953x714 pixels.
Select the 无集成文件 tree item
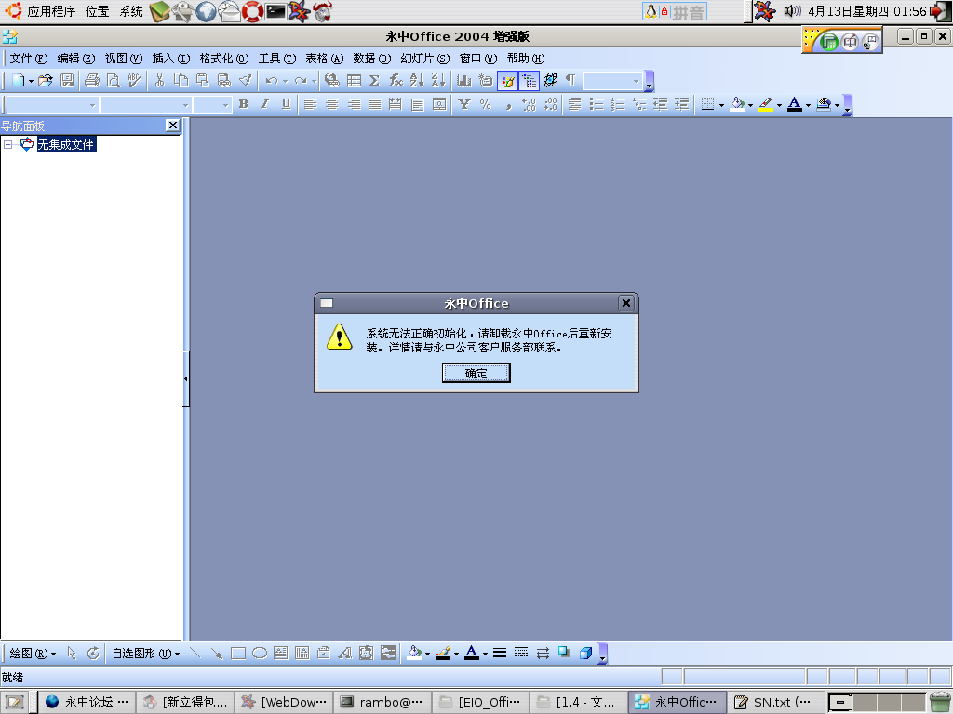coord(66,144)
